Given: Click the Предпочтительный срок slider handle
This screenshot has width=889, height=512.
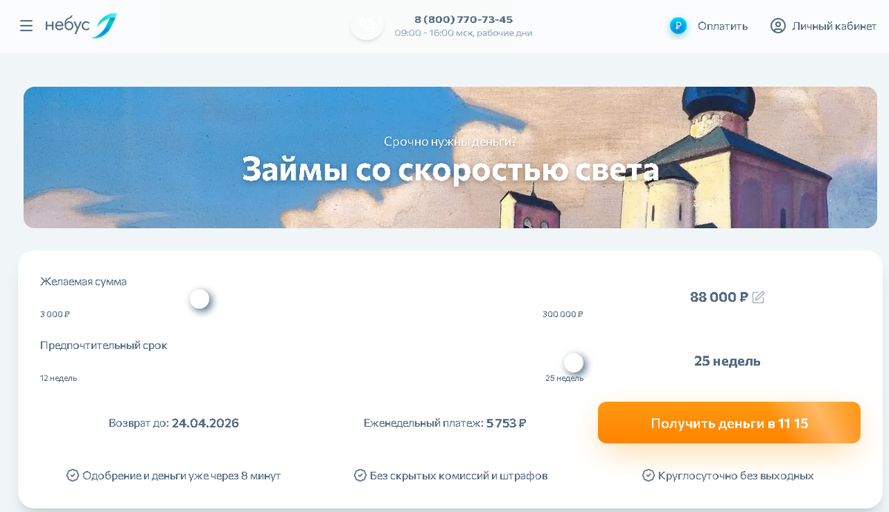Looking at the screenshot, I should coord(573,363).
